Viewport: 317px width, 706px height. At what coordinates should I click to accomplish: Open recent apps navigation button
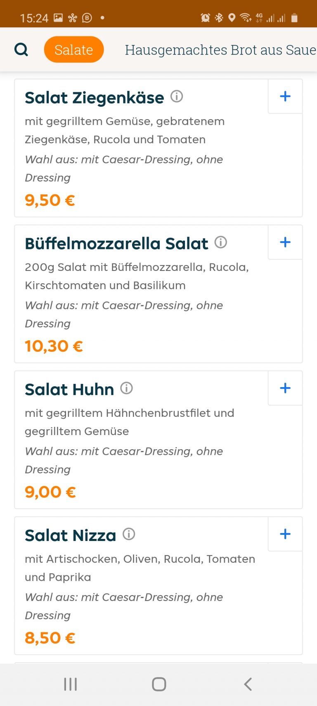(x=71, y=684)
